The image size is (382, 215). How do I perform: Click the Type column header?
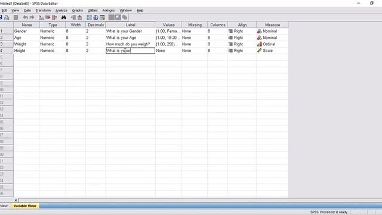pyautogui.click(x=53, y=25)
